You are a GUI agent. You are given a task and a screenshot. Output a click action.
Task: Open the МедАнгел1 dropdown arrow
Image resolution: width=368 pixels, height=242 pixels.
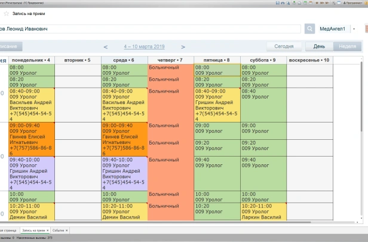[354, 29]
